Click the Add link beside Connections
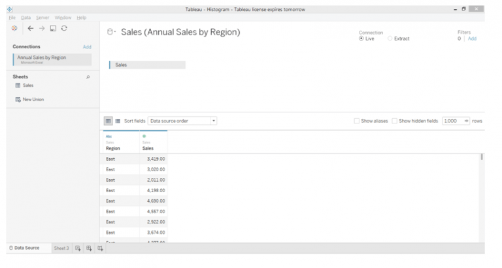The image size is (502, 268). [87, 47]
